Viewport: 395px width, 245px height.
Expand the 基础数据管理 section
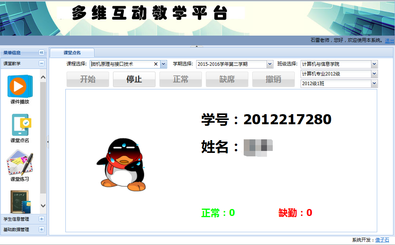[x=41, y=229]
